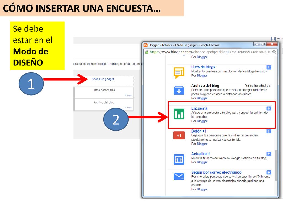Click the Archivo del blog gadget title
Screen dimensions: 283x212
(205, 86)
